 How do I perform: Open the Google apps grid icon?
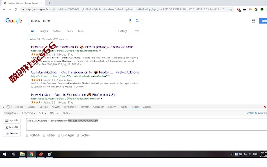click(254, 21)
